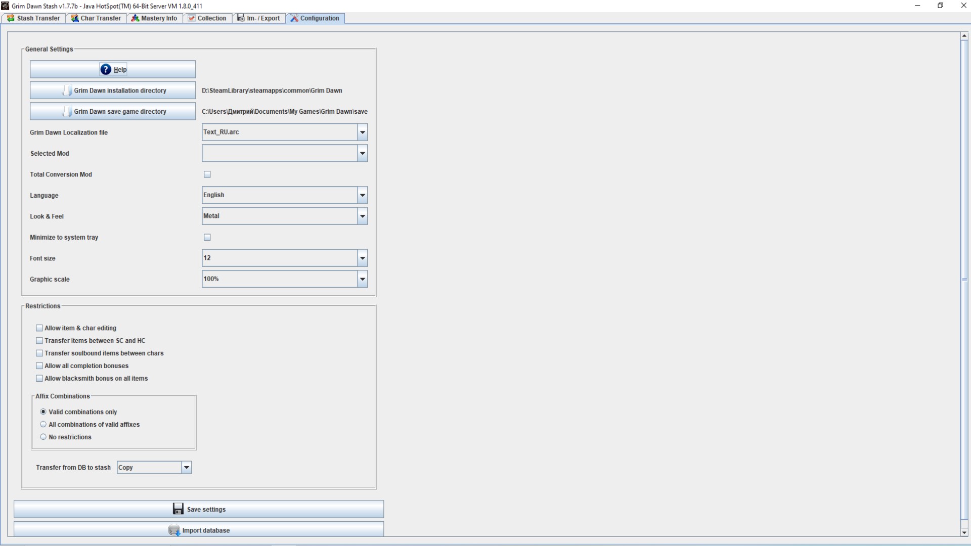Click Grim Dawn save game directory button
The height and width of the screenshot is (546, 971).
[x=113, y=111]
